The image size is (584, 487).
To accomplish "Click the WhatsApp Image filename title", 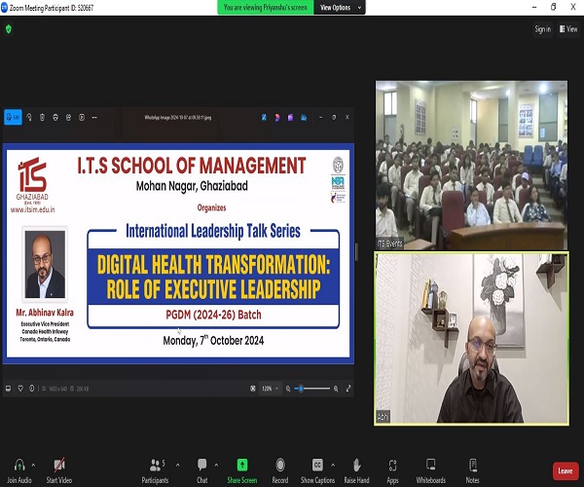I will (178, 118).
